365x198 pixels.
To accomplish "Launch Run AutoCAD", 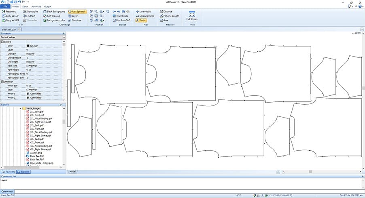I will click(x=121, y=20).
